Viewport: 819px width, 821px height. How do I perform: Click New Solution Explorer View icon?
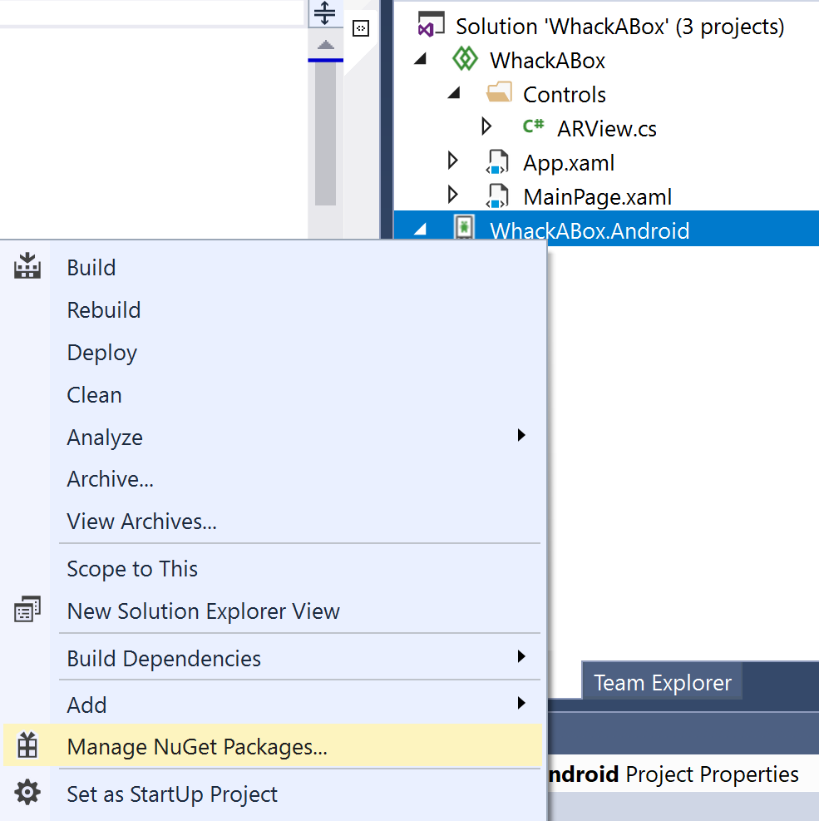coord(27,611)
